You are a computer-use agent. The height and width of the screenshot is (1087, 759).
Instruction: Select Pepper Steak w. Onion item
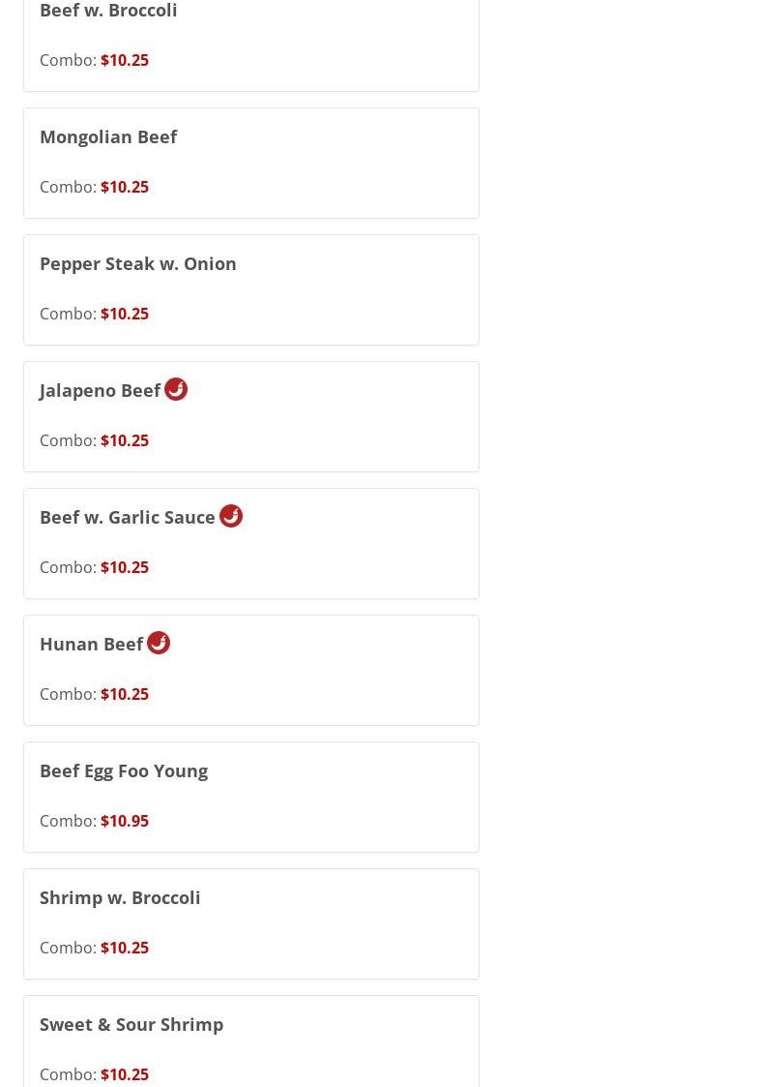[x=138, y=263]
